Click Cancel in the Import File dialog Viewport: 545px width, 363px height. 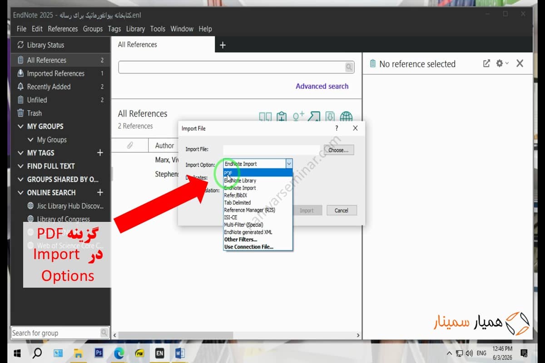point(342,210)
